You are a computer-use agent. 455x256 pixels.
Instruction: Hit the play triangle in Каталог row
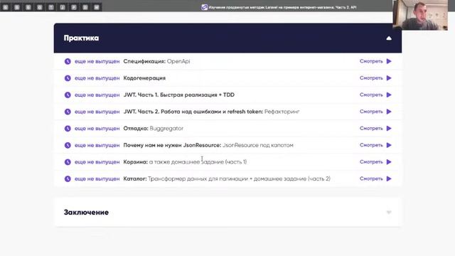pos(389,178)
